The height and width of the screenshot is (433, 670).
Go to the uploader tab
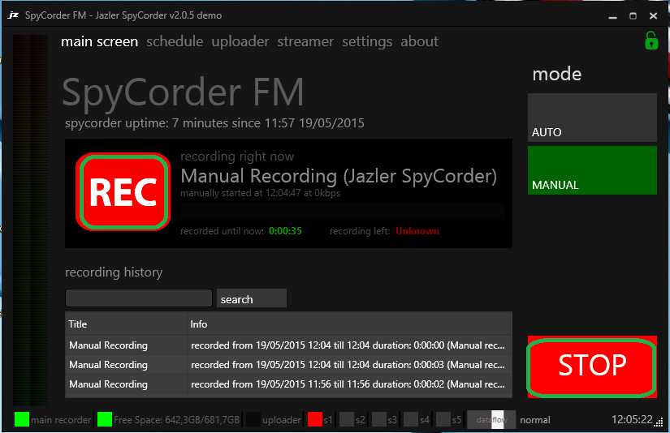coord(240,41)
